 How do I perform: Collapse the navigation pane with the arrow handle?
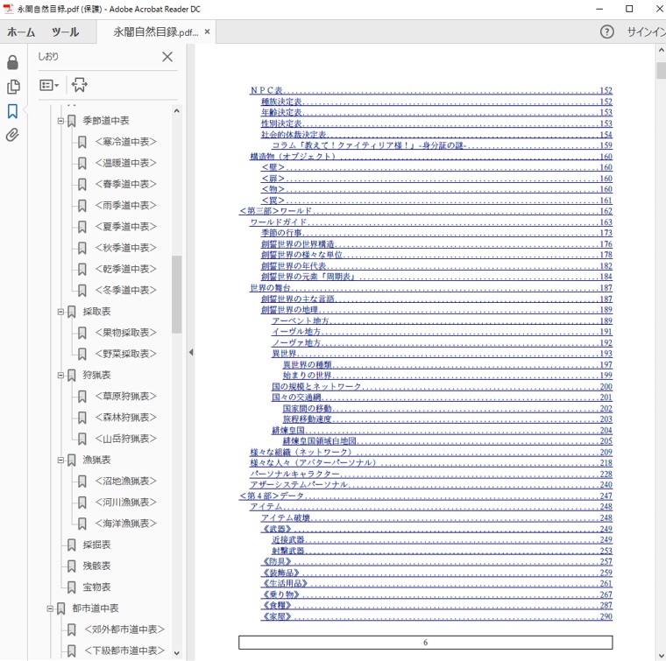(x=191, y=352)
